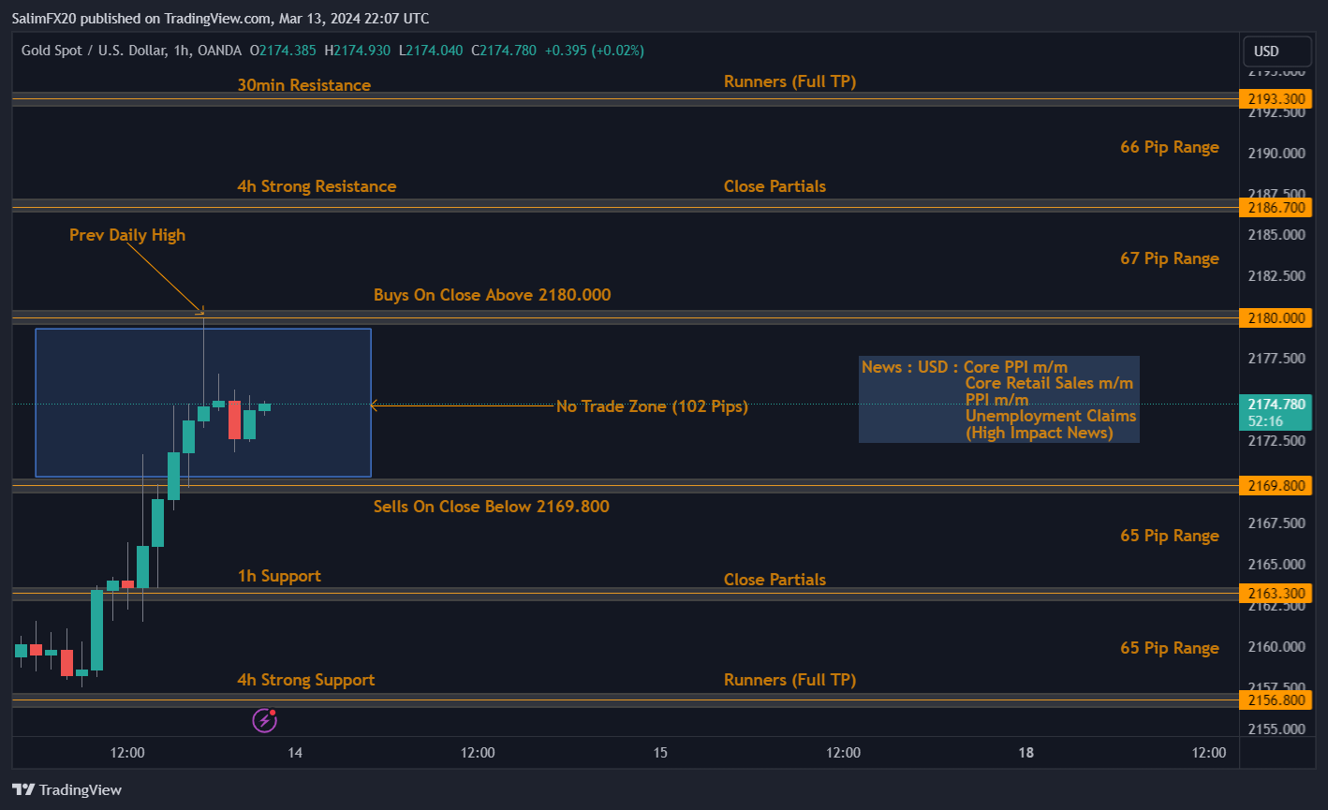This screenshot has width=1328, height=810.
Task: Click date 15 on the time axis
Action: click(660, 752)
